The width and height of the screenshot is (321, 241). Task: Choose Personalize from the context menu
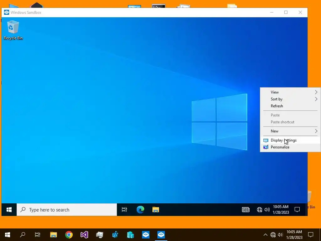290,147
